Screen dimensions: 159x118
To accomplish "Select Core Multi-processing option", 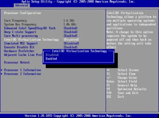I will [x=21, y=36].
